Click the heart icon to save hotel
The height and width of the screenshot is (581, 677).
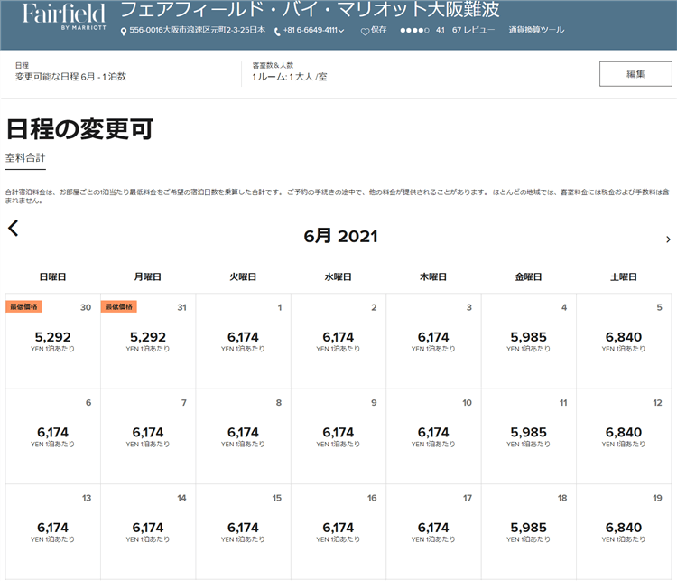click(x=365, y=31)
